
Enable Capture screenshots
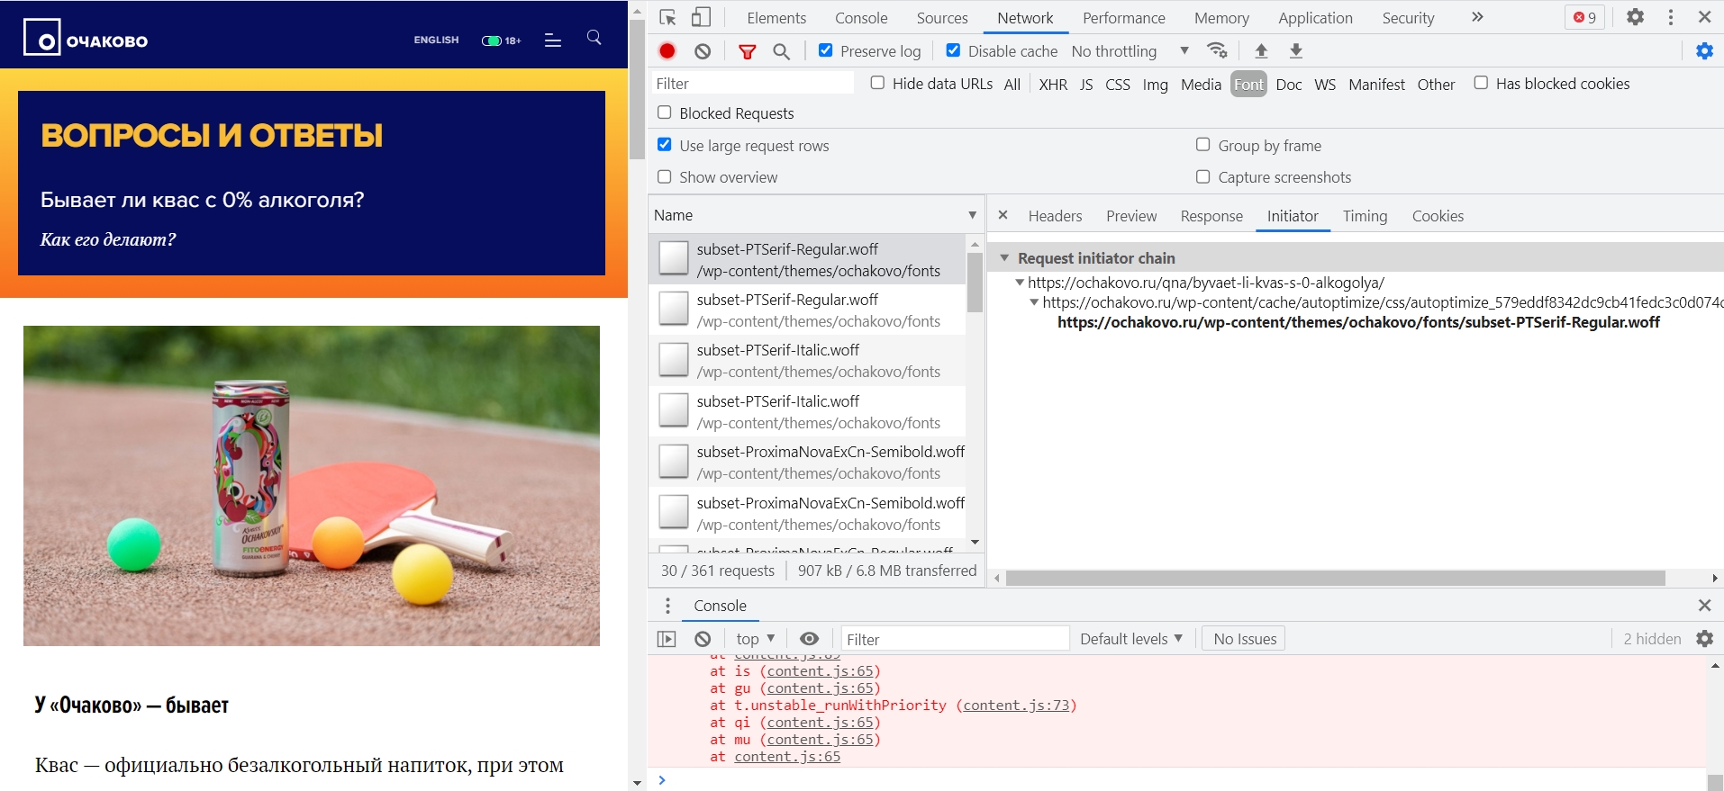click(x=1202, y=177)
